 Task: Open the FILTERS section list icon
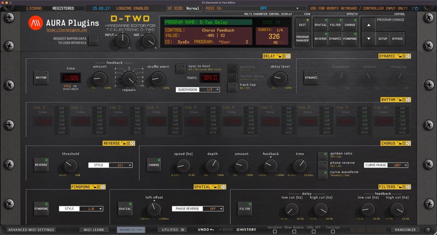[404, 187]
